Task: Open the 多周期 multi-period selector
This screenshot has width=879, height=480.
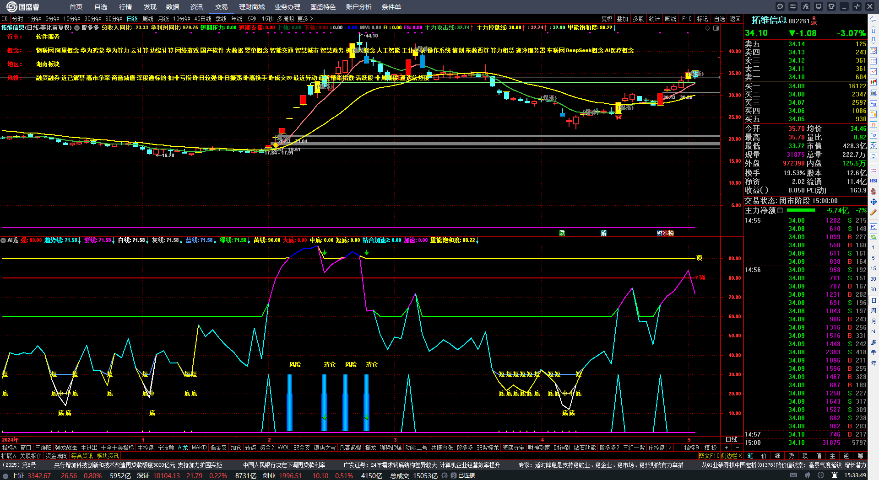Action: [x=285, y=19]
